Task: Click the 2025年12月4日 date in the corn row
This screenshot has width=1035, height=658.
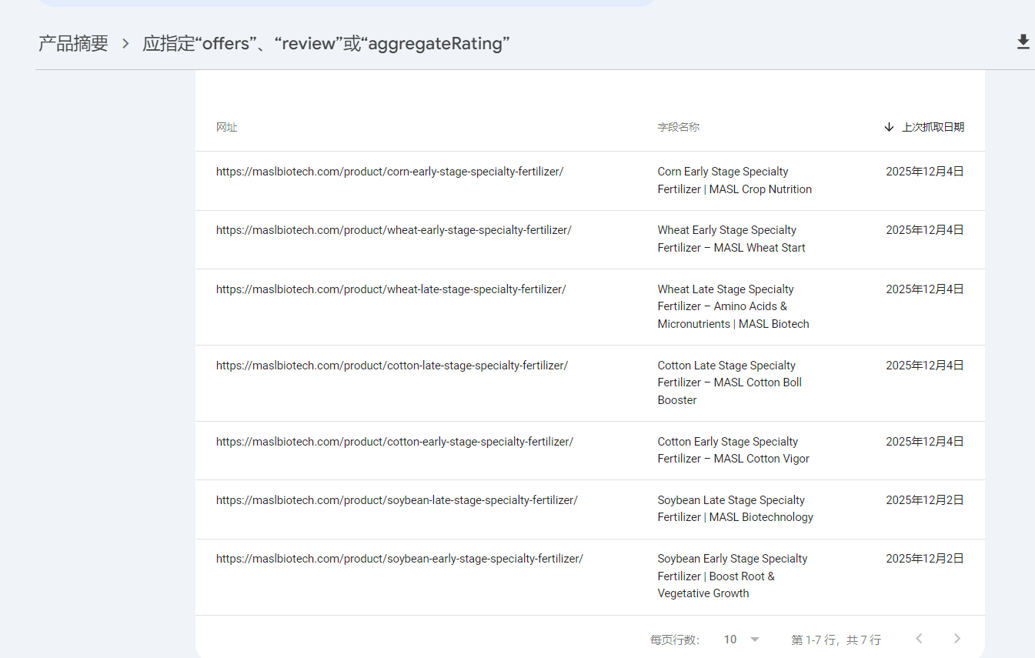Action: pos(924,172)
